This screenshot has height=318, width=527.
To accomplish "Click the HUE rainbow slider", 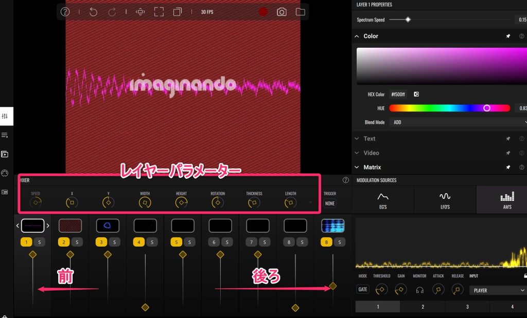I will (449, 108).
